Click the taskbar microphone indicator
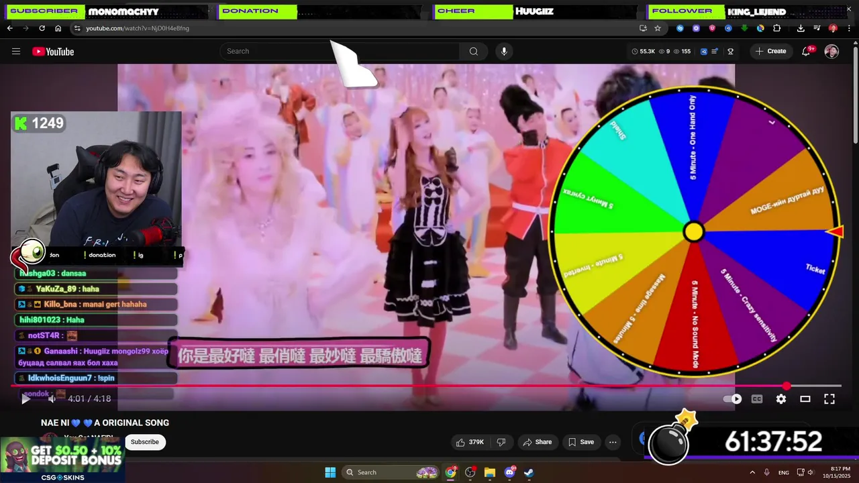The width and height of the screenshot is (859, 483). click(x=767, y=472)
